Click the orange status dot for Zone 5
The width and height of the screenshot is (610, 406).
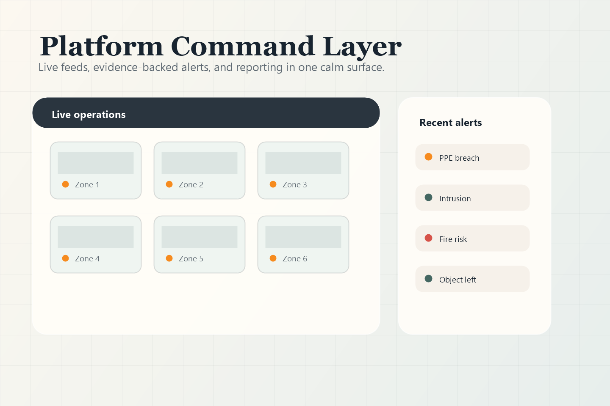coord(169,258)
